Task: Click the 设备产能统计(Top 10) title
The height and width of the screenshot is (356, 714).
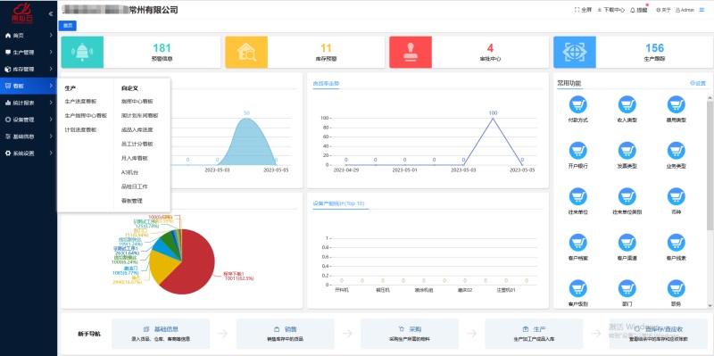Action: click(339, 203)
